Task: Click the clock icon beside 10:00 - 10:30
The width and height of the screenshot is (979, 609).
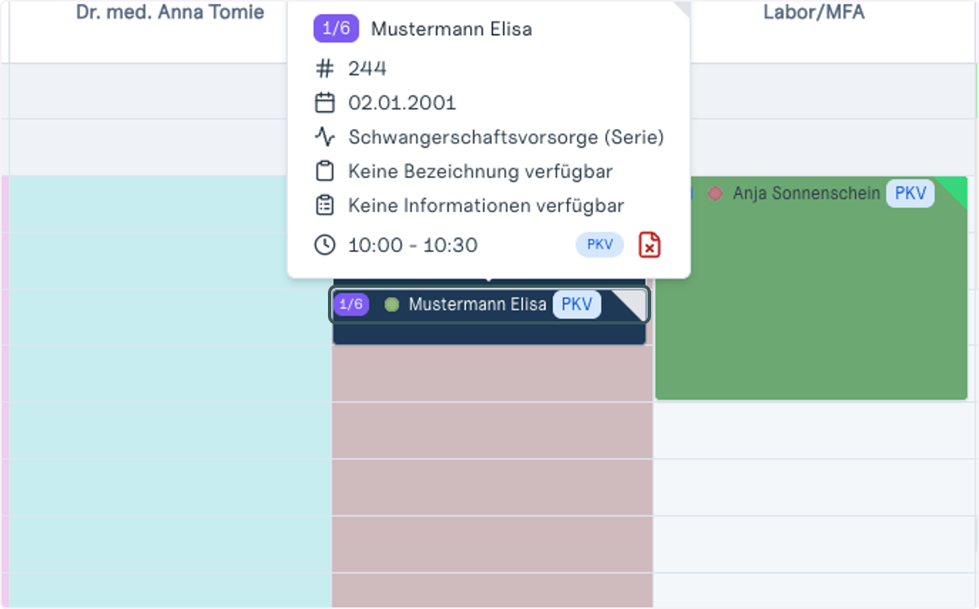Action: [x=325, y=245]
